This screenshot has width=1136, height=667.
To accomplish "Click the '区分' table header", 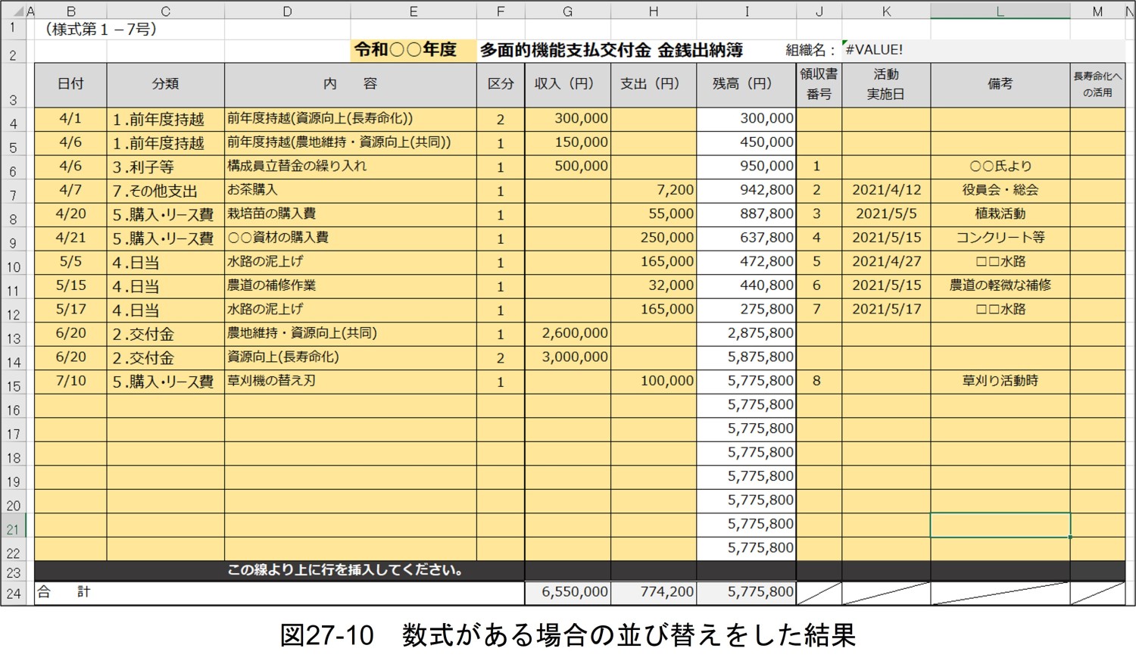I will tap(501, 85).
